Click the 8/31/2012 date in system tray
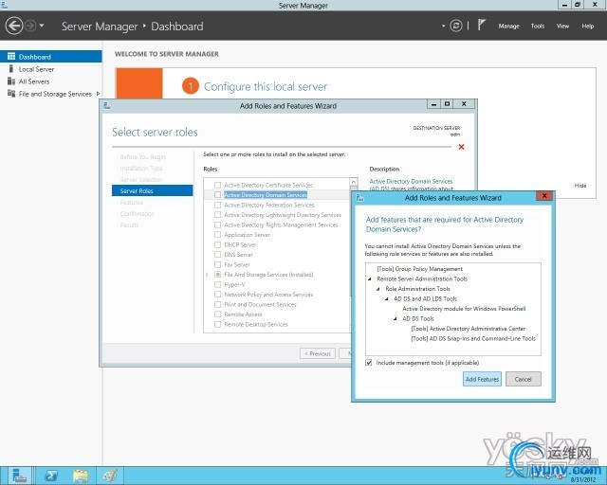607x485 pixels. click(582, 480)
